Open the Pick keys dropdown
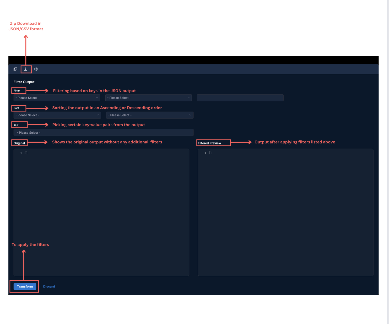The height and width of the screenshot is (324, 389). point(103,133)
